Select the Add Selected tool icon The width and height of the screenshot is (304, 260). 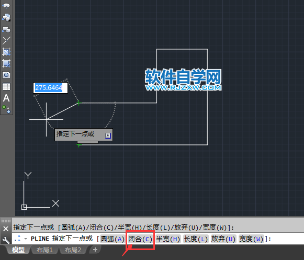[6, 109]
